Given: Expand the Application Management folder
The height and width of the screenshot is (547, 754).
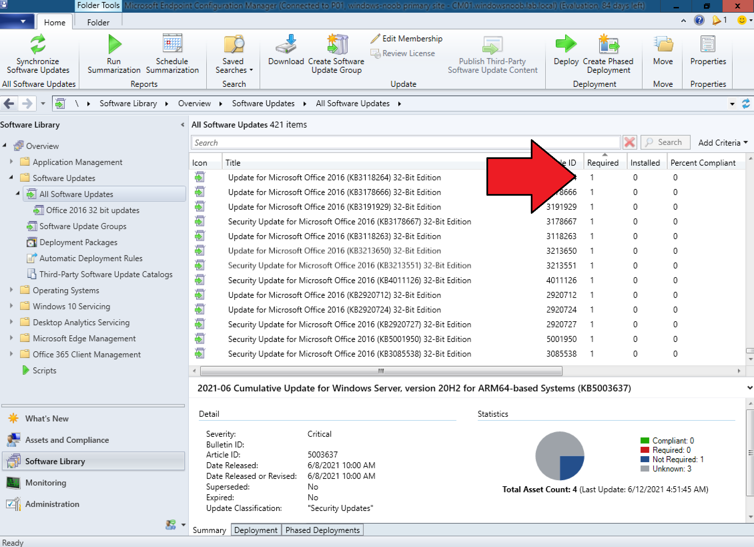Looking at the screenshot, I should click(11, 162).
